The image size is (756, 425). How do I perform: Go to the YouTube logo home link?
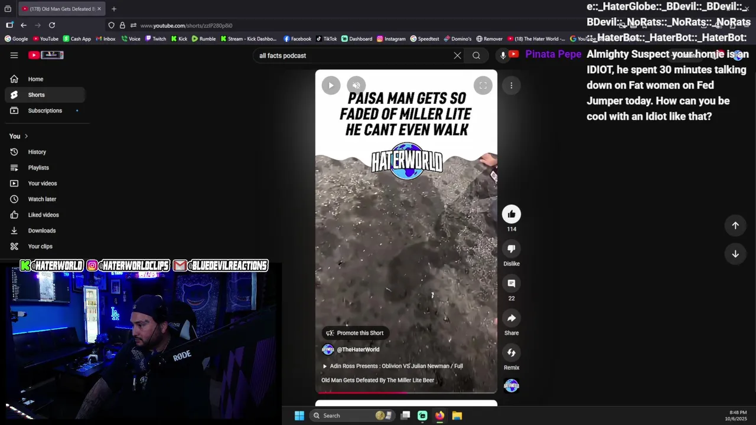[46, 55]
